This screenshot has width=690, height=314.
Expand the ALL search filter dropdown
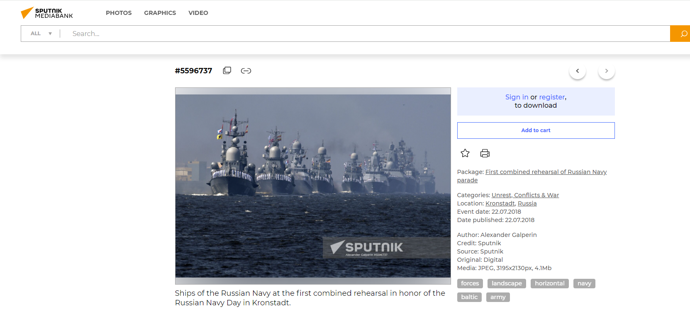point(41,34)
